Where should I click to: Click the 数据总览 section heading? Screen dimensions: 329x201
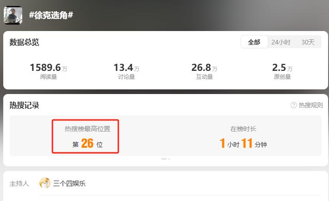(x=24, y=42)
